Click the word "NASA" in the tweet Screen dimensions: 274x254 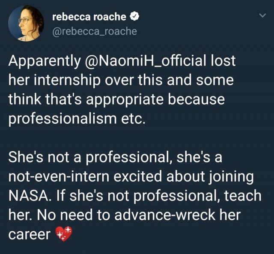pos(27,196)
